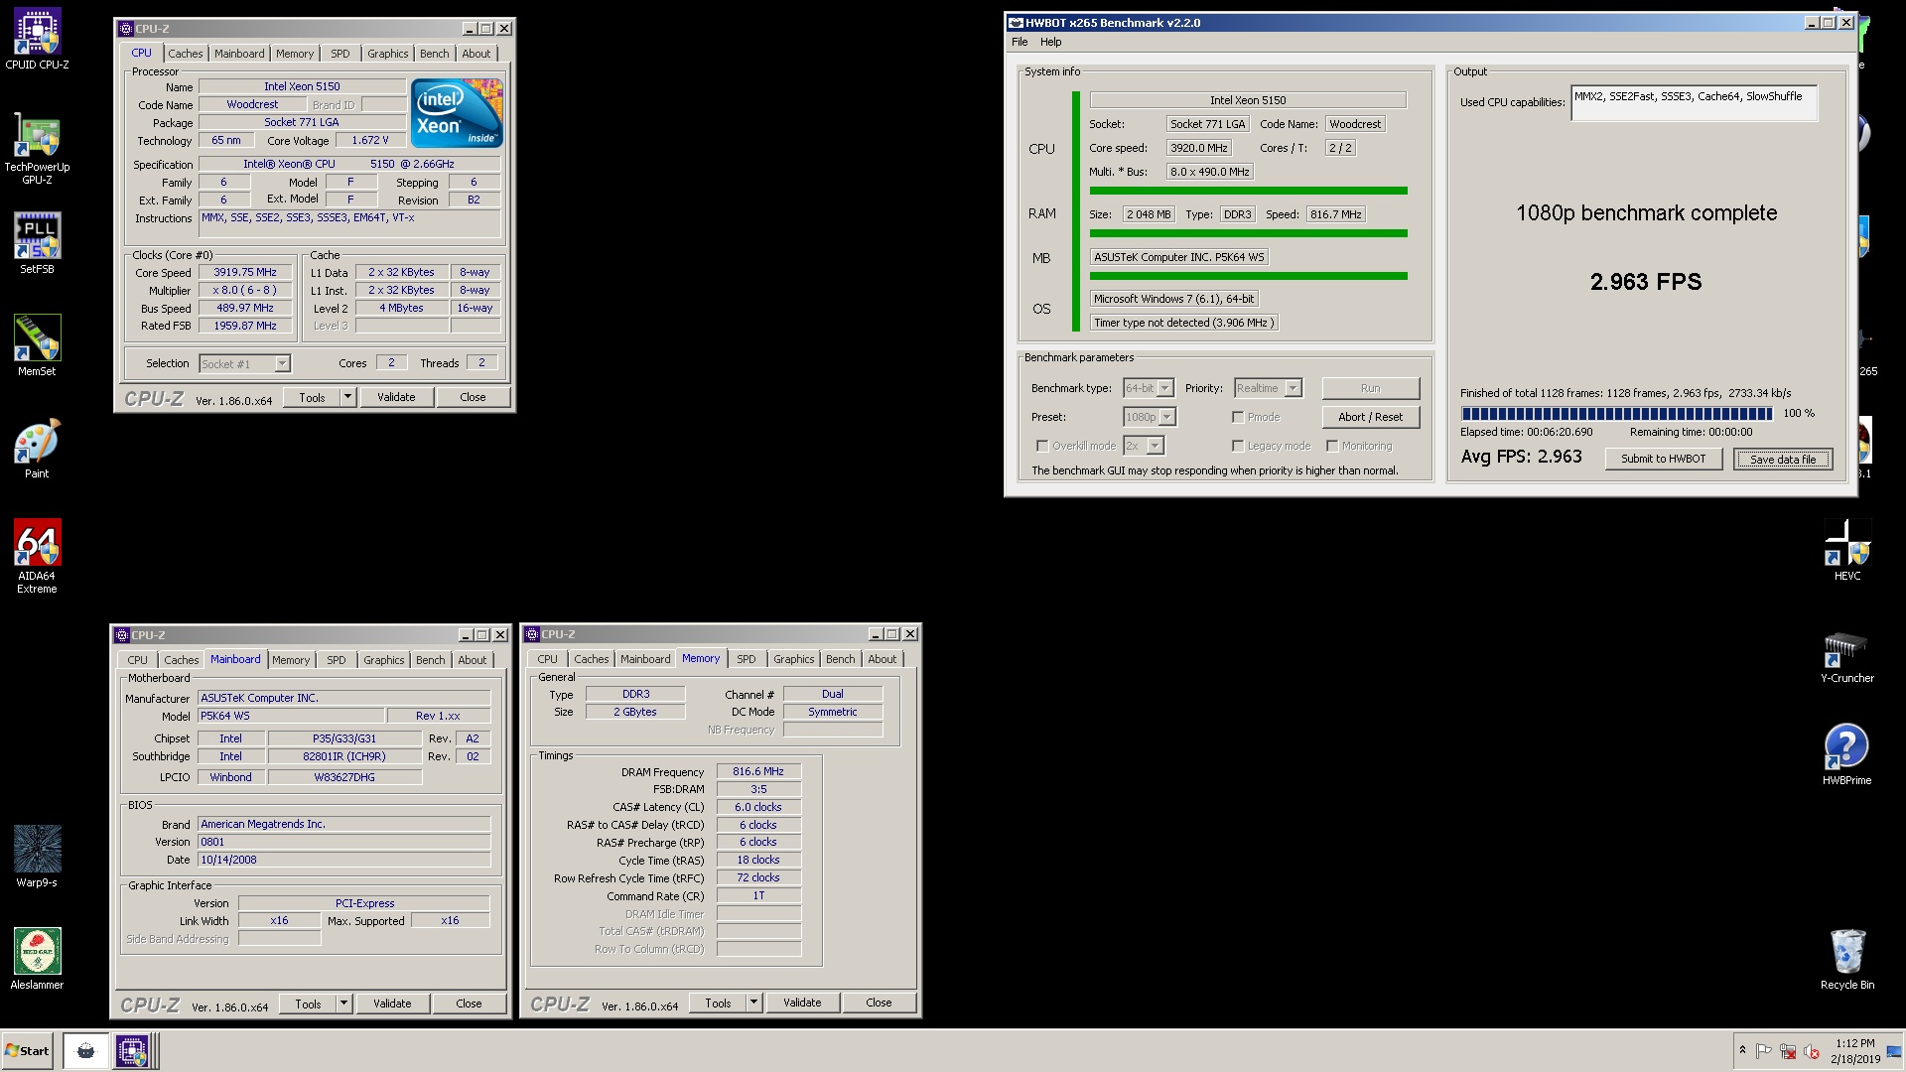Click the Core Voltage 1.672 V value

tap(369, 140)
